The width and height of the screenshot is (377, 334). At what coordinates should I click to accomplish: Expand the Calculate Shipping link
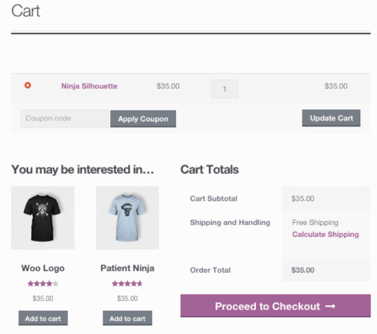point(326,235)
